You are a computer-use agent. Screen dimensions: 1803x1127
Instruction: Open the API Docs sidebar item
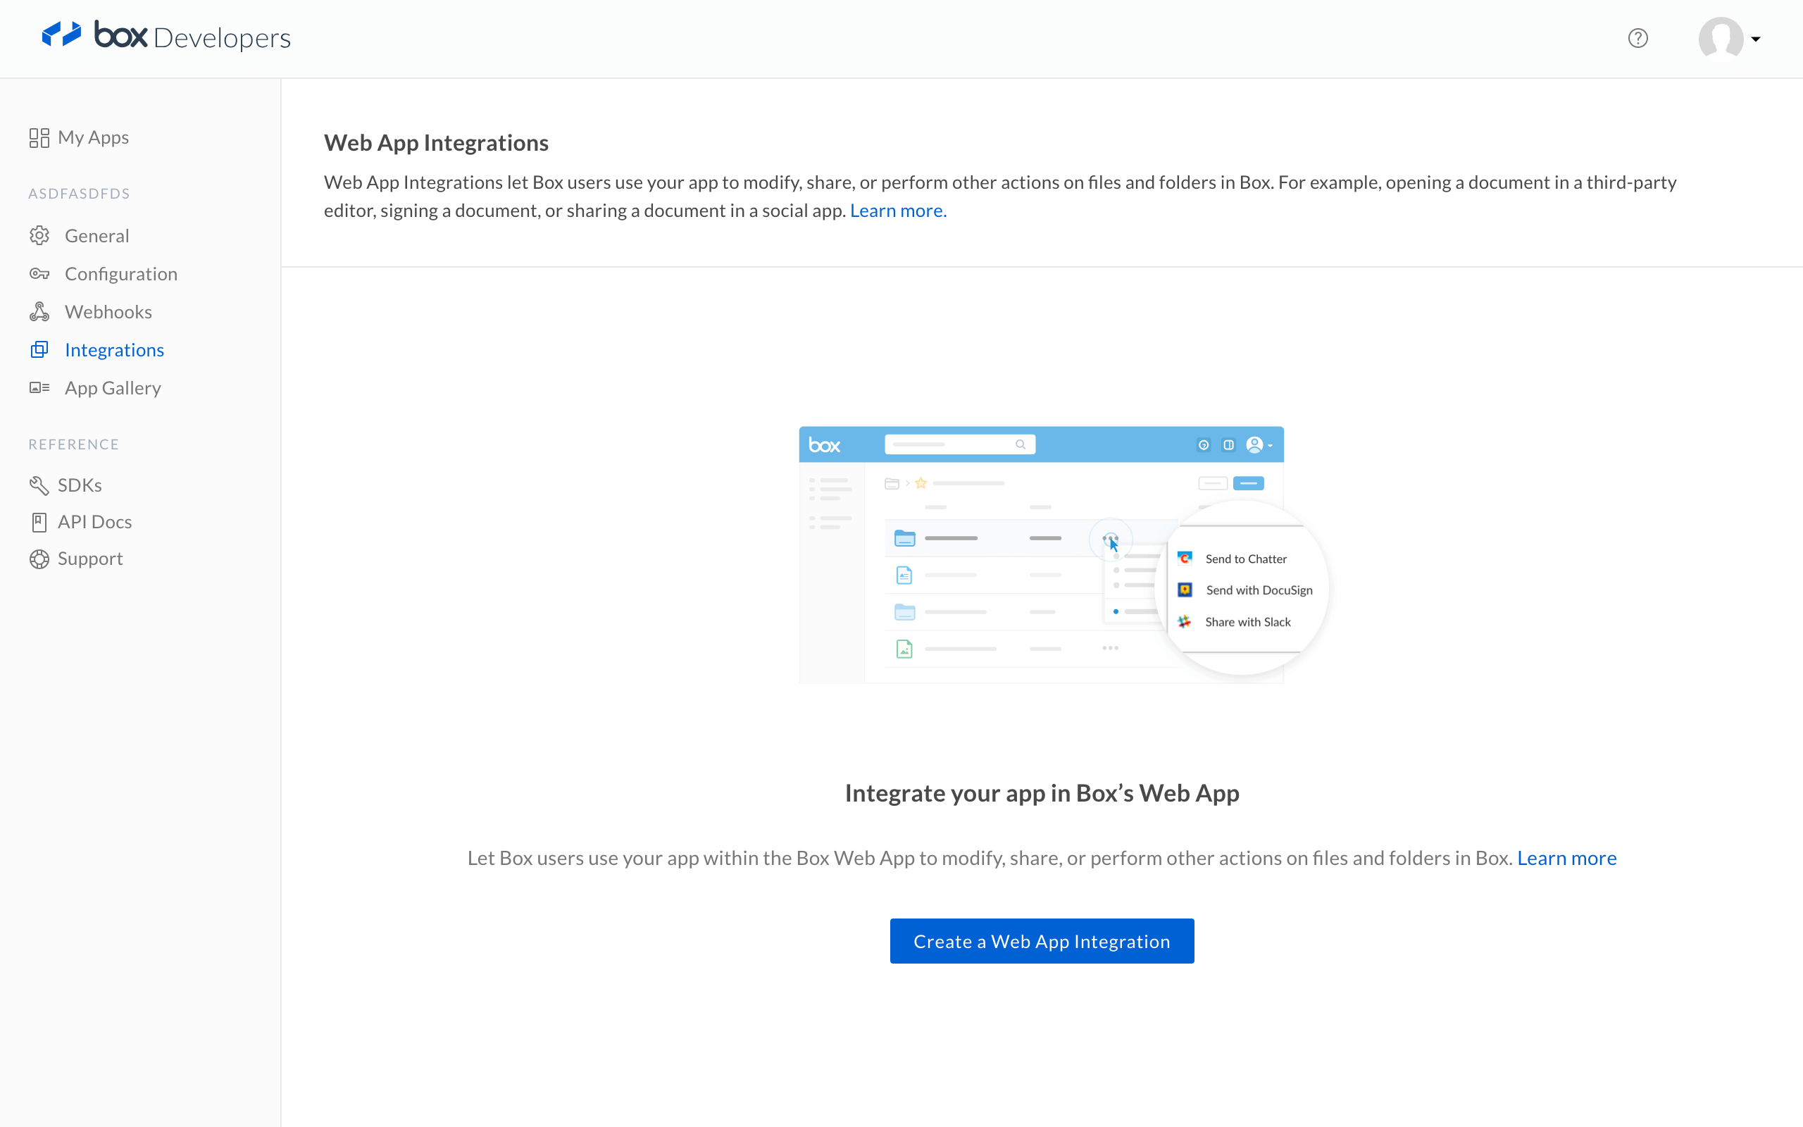(x=94, y=522)
